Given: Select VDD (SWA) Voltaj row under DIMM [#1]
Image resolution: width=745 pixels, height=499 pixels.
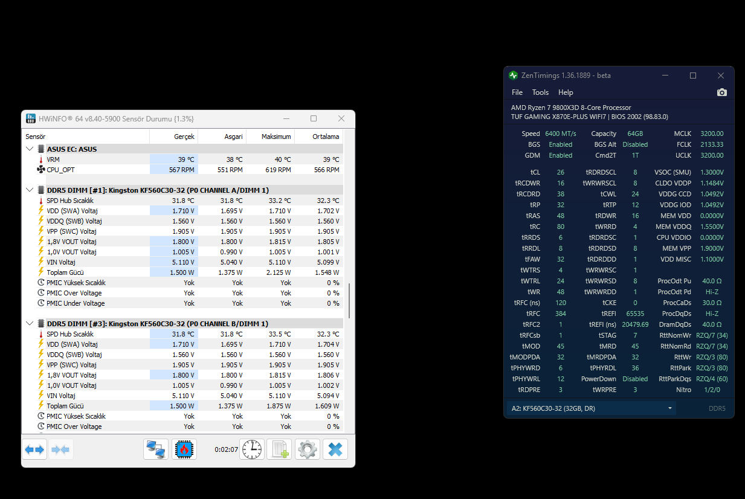Looking at the screenshot, I should (182, 211).
